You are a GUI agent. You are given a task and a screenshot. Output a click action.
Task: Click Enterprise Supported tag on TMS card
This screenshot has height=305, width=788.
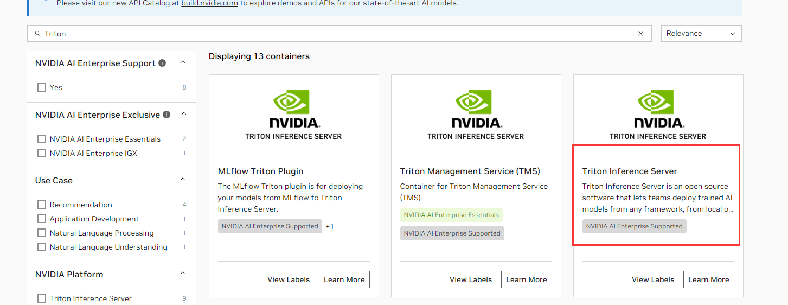(x=452, y=233)
